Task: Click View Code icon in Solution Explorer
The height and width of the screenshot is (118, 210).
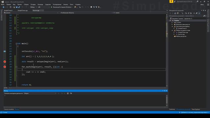Action: (194, 13)
